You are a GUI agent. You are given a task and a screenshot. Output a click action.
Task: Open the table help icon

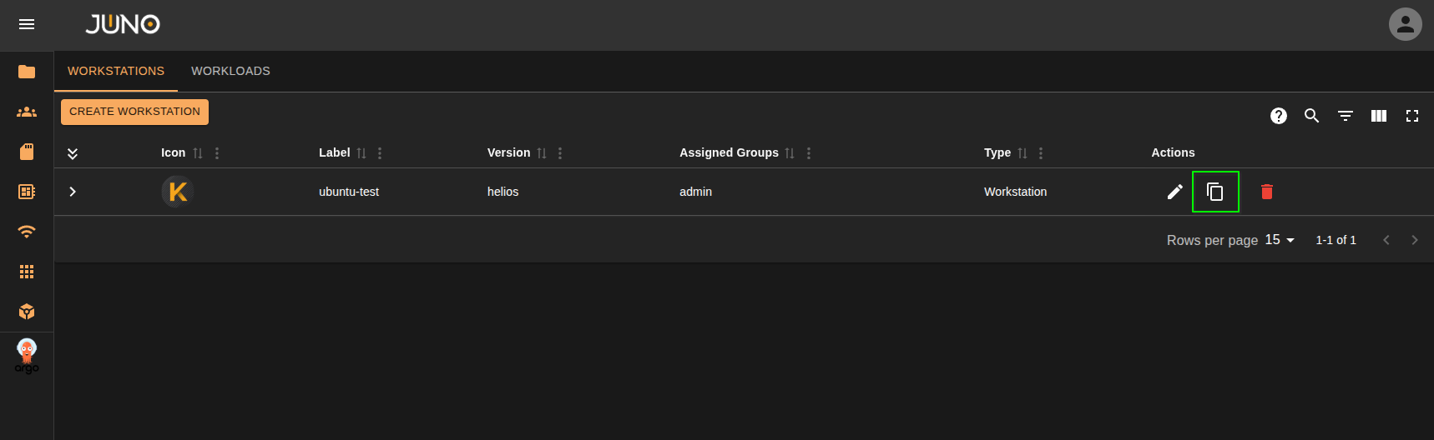click(1278, 116)
